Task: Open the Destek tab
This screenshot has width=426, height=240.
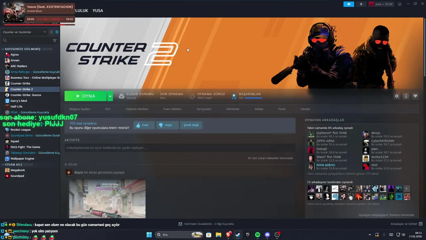Action: coord(305,109)
